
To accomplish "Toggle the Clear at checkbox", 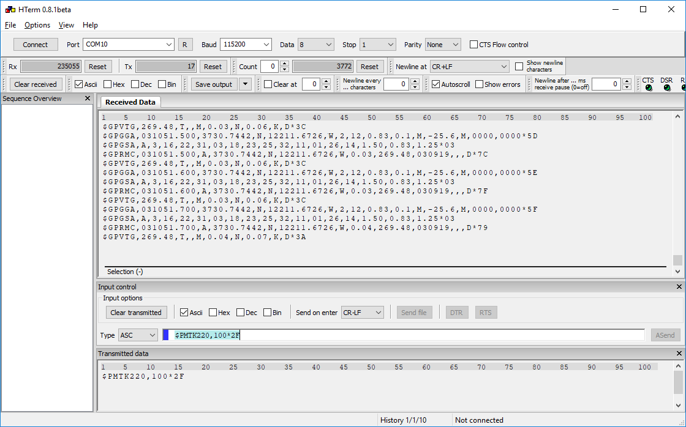I will tap(268, 84).
